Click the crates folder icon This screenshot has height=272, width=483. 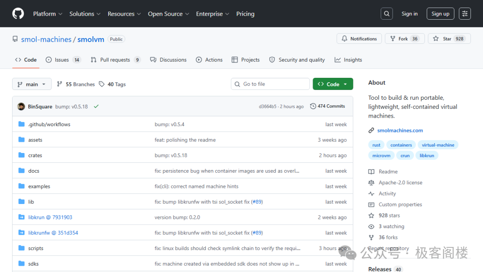click(21, 155)
